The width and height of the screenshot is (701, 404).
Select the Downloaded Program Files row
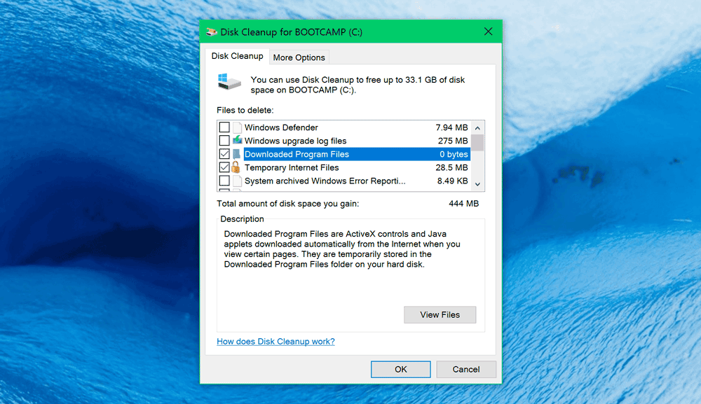tap(343, 154)
